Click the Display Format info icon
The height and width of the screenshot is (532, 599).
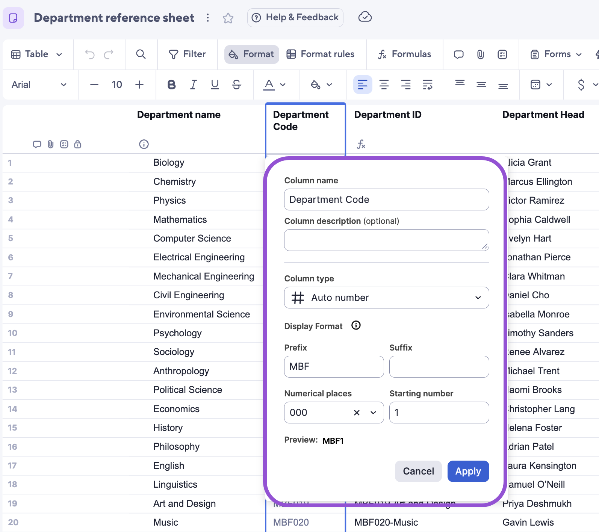355,325
